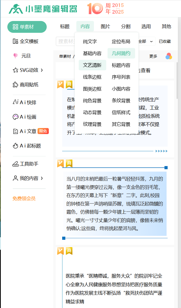
Task: Click the 搜索素材 search input field
Action: (x=66, y=41)
